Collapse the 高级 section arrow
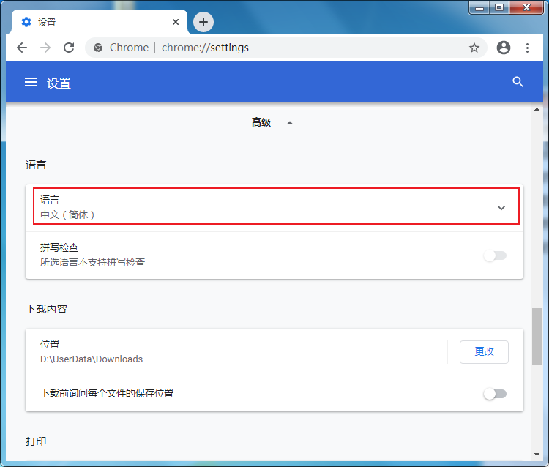549x467 pixels. [x=290, y=123]
